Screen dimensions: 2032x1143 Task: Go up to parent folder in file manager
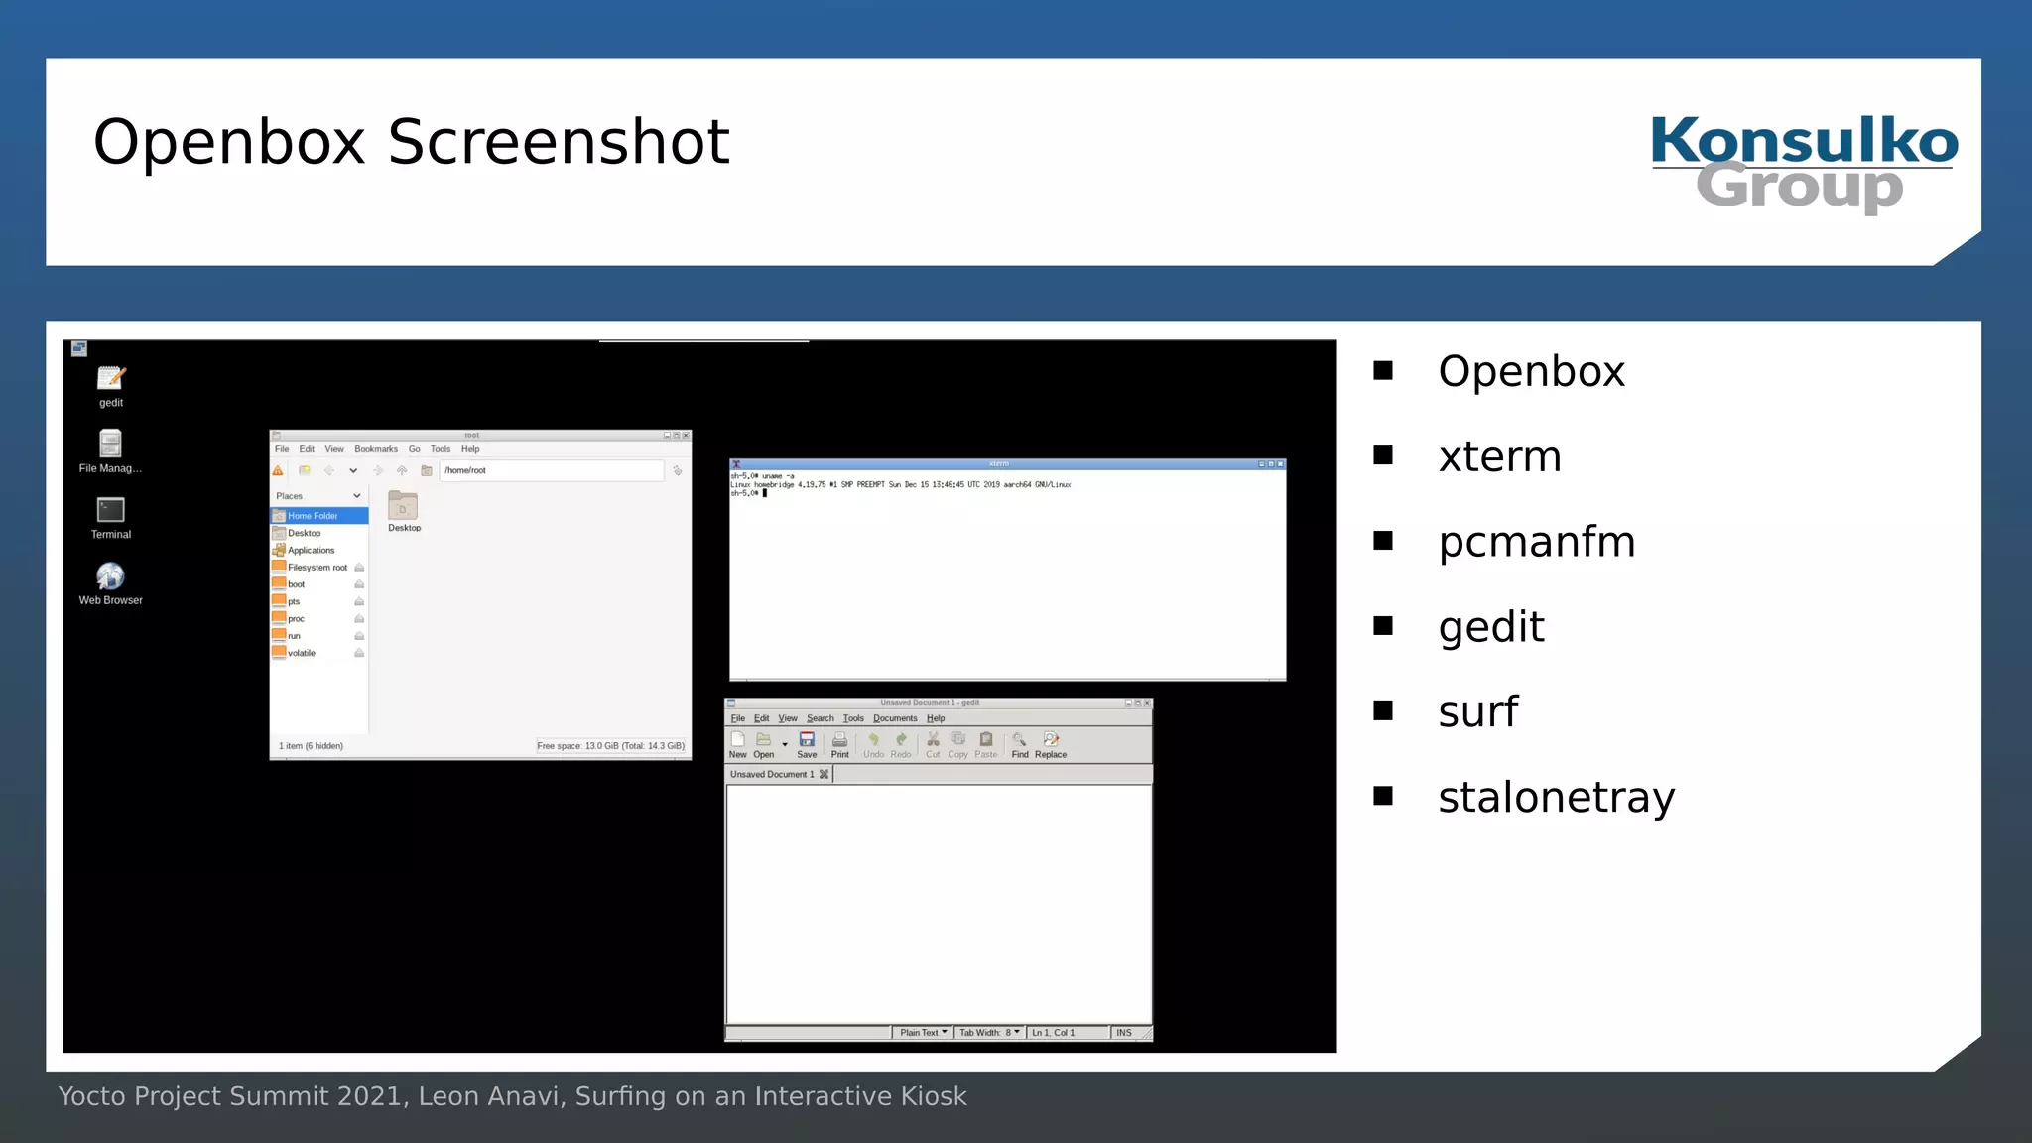pyautogui.click(x=402, y=471)
